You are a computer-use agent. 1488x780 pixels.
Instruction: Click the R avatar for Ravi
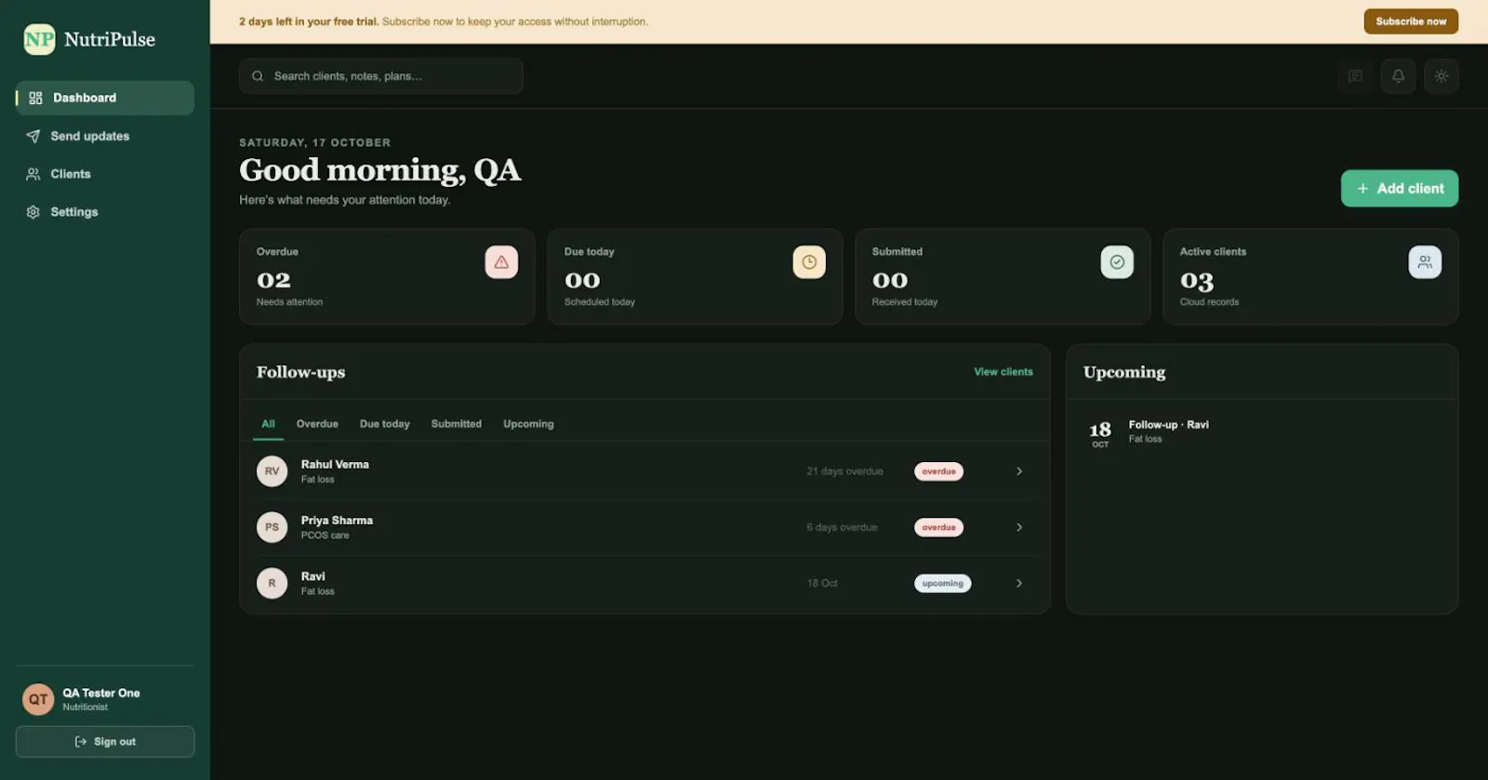[272, 583]
